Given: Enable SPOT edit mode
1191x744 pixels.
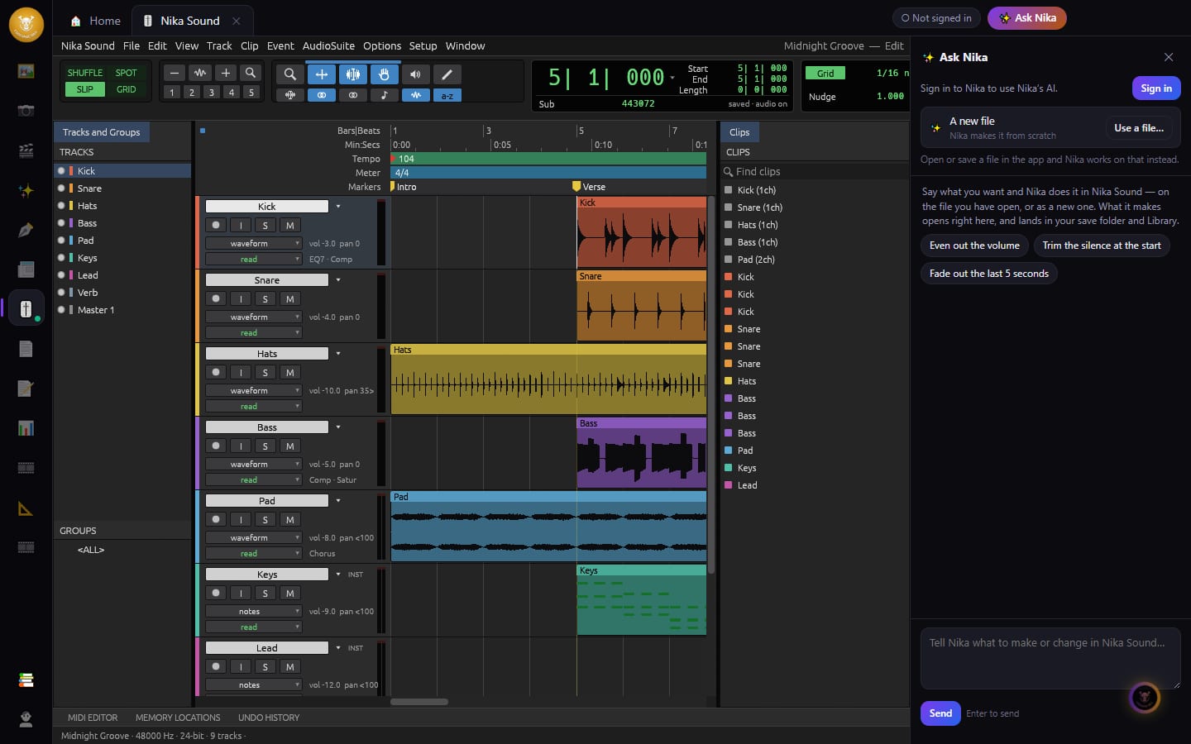Looking at the screenshot, I should (x=127, y=73).
